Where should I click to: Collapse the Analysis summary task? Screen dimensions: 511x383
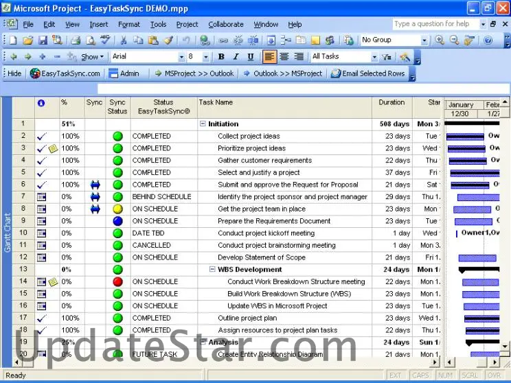203,342
